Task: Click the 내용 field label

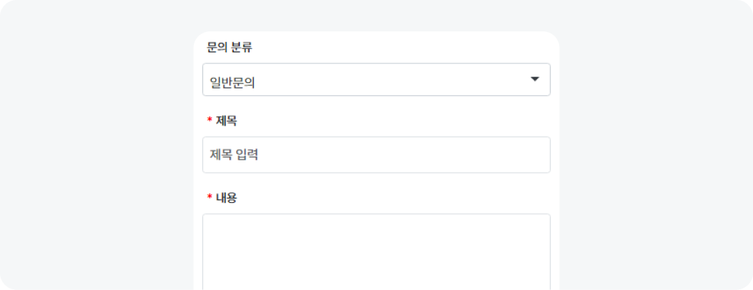Action: point(227,198)
